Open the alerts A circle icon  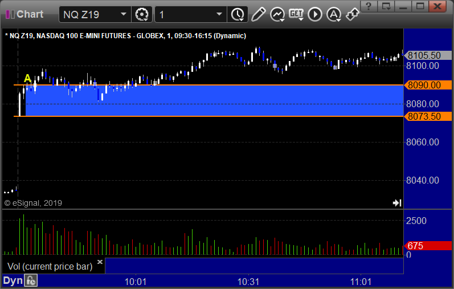(334, 14)
